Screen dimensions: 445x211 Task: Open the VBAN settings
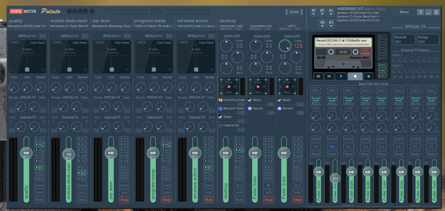[294, 12]
